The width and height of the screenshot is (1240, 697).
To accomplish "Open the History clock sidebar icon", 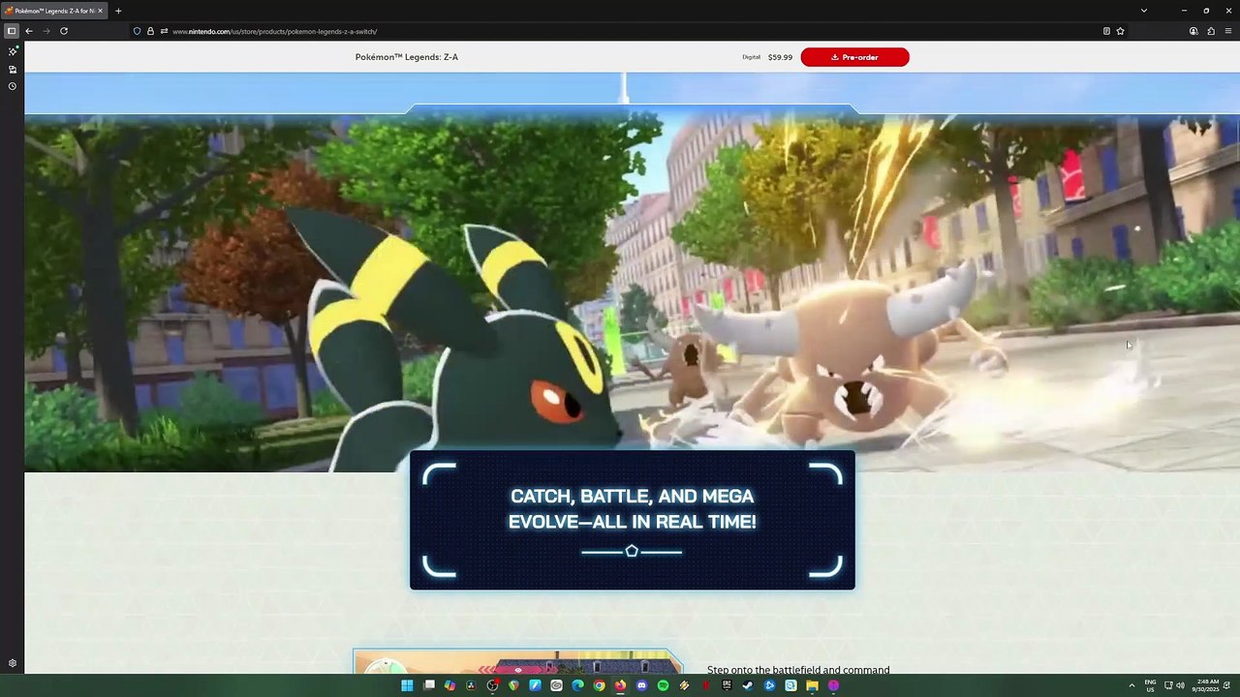I will (13, 86).
